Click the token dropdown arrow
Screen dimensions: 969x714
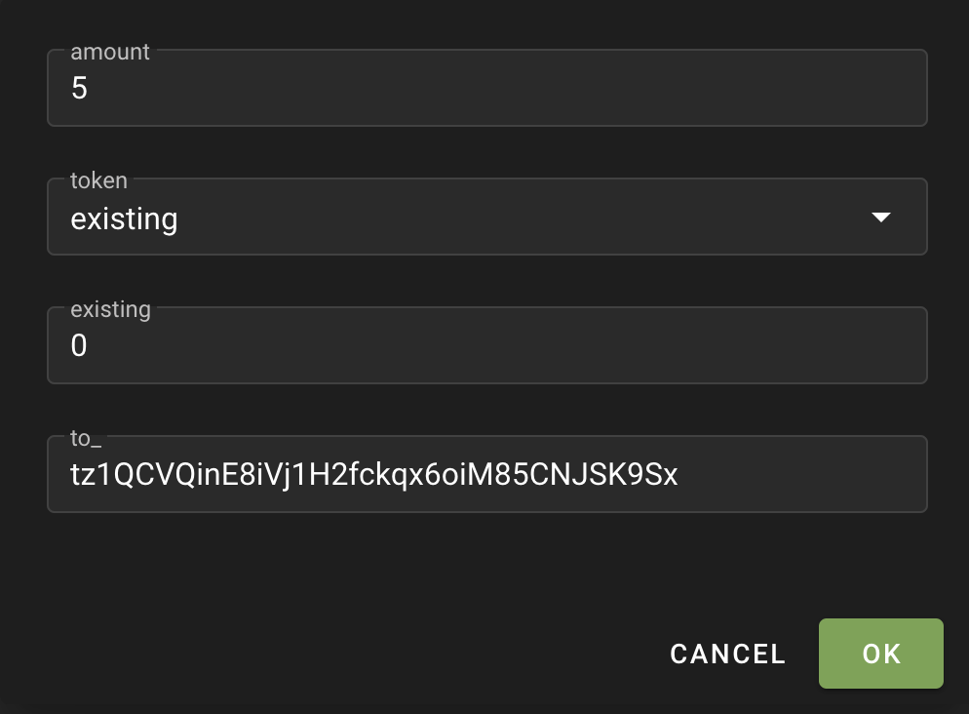[881, 218]
